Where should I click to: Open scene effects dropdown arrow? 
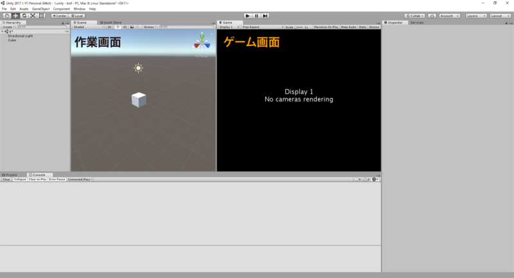point(137,27)
